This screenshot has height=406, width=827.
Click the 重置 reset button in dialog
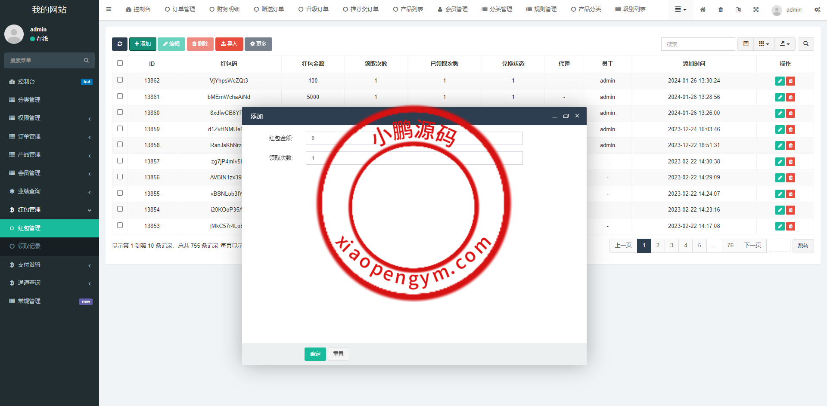click(x=338, y=354)
